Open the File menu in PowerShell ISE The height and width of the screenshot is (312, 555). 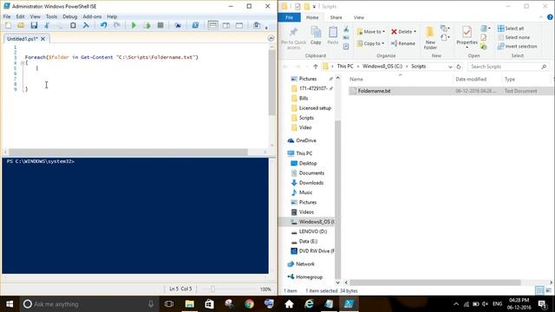pyautogui.click(x=7, y=16)
